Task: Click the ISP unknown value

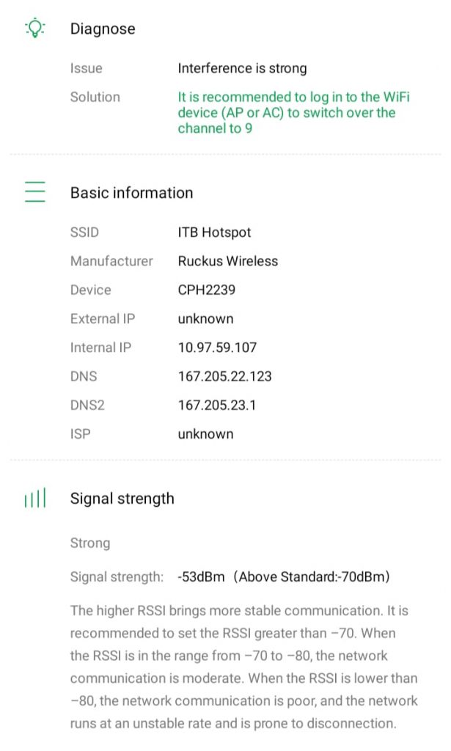Action: tap(205, 434)
